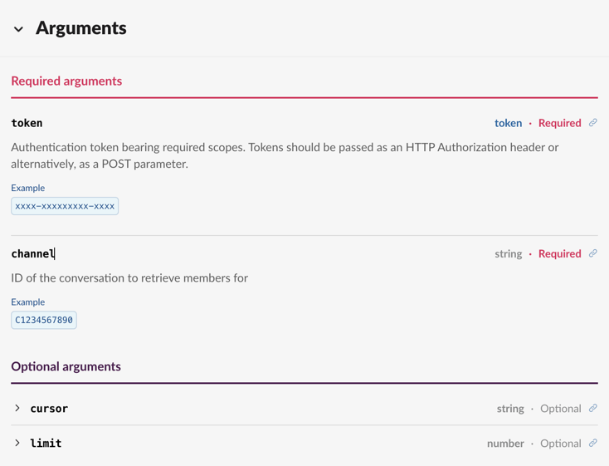Expand the limit argument chevron
Viewport: 609px width, 466px height.
(17, 443)
